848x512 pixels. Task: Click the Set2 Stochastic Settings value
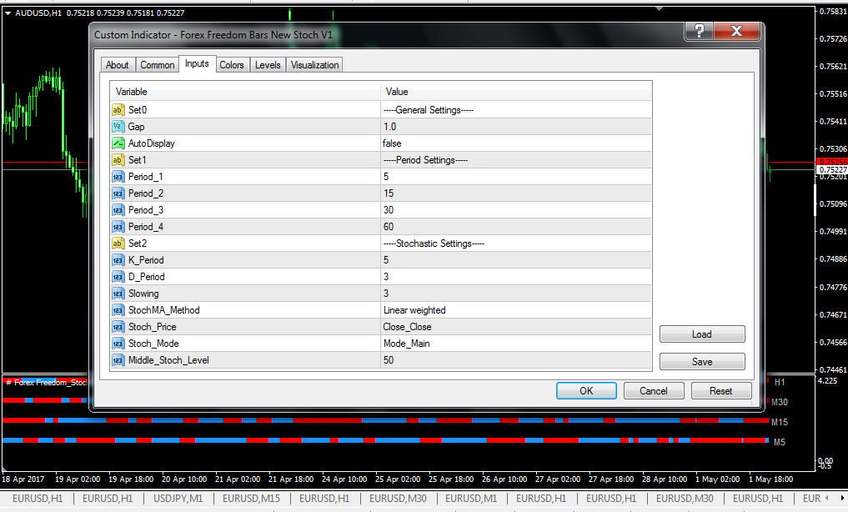434,243
